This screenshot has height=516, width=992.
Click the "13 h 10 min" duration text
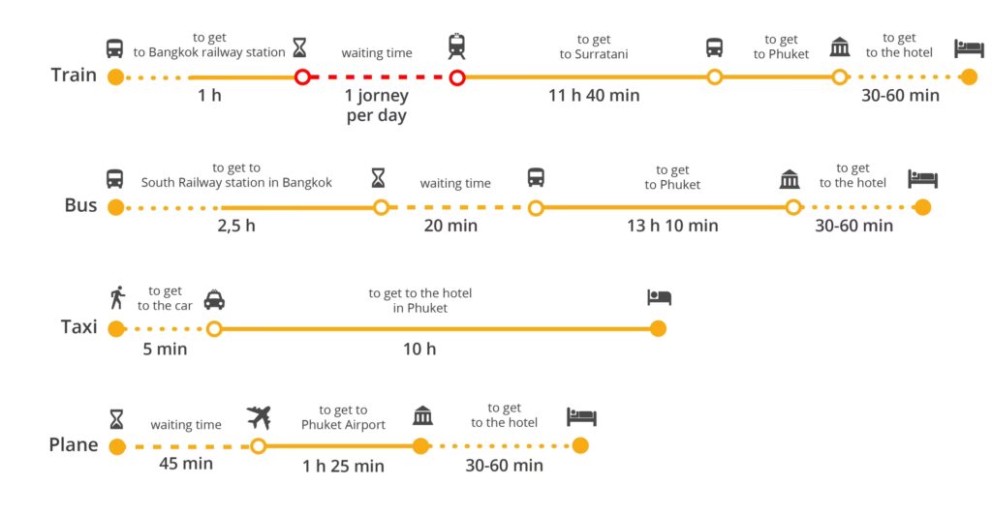tap(672, 226)
